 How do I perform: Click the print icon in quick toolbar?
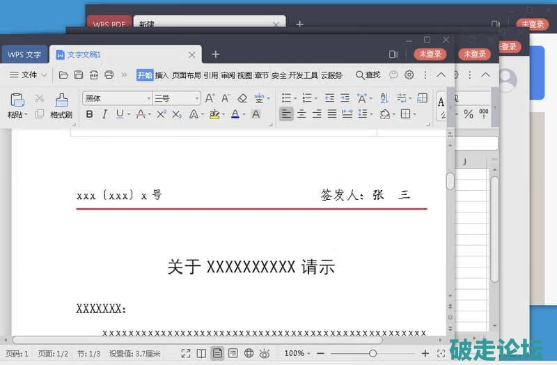point(109,75)
